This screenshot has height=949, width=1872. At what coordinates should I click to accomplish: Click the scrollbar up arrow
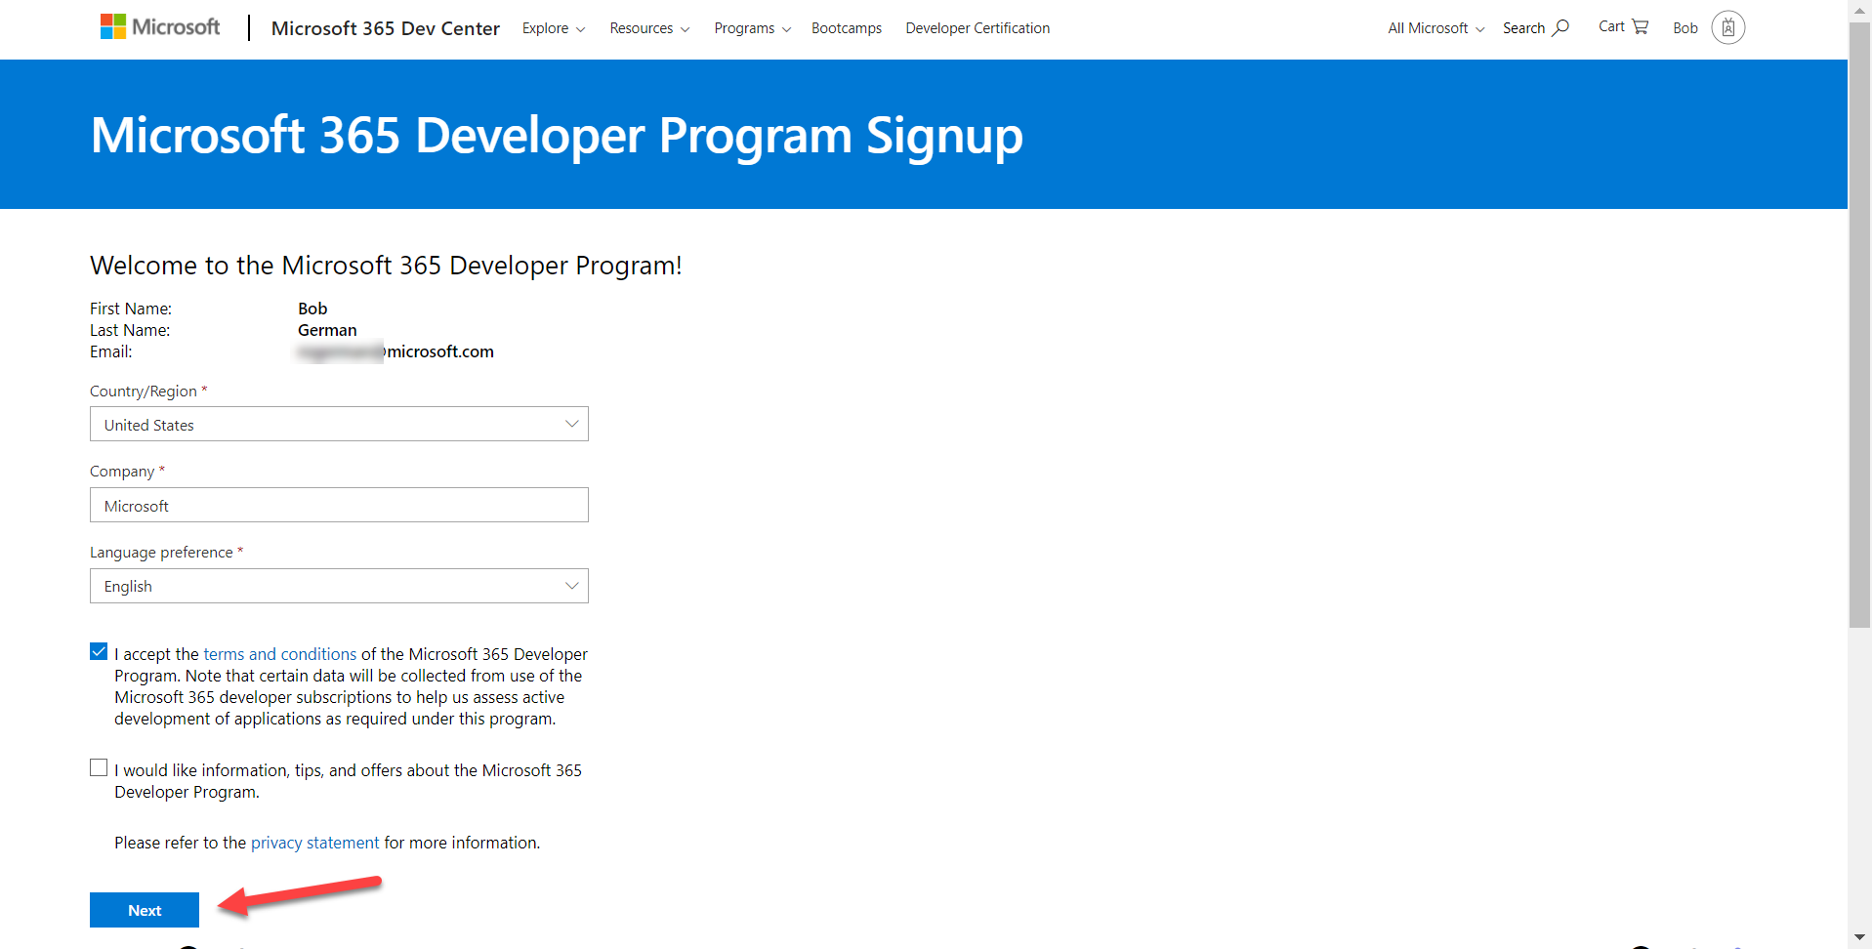pos(1859,10)
